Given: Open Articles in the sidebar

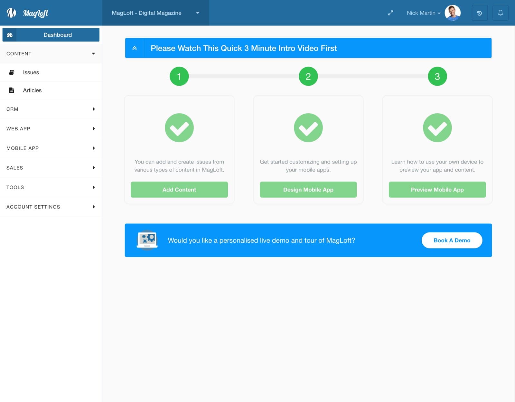Looking at the screenshot, I should coord(51,90).
